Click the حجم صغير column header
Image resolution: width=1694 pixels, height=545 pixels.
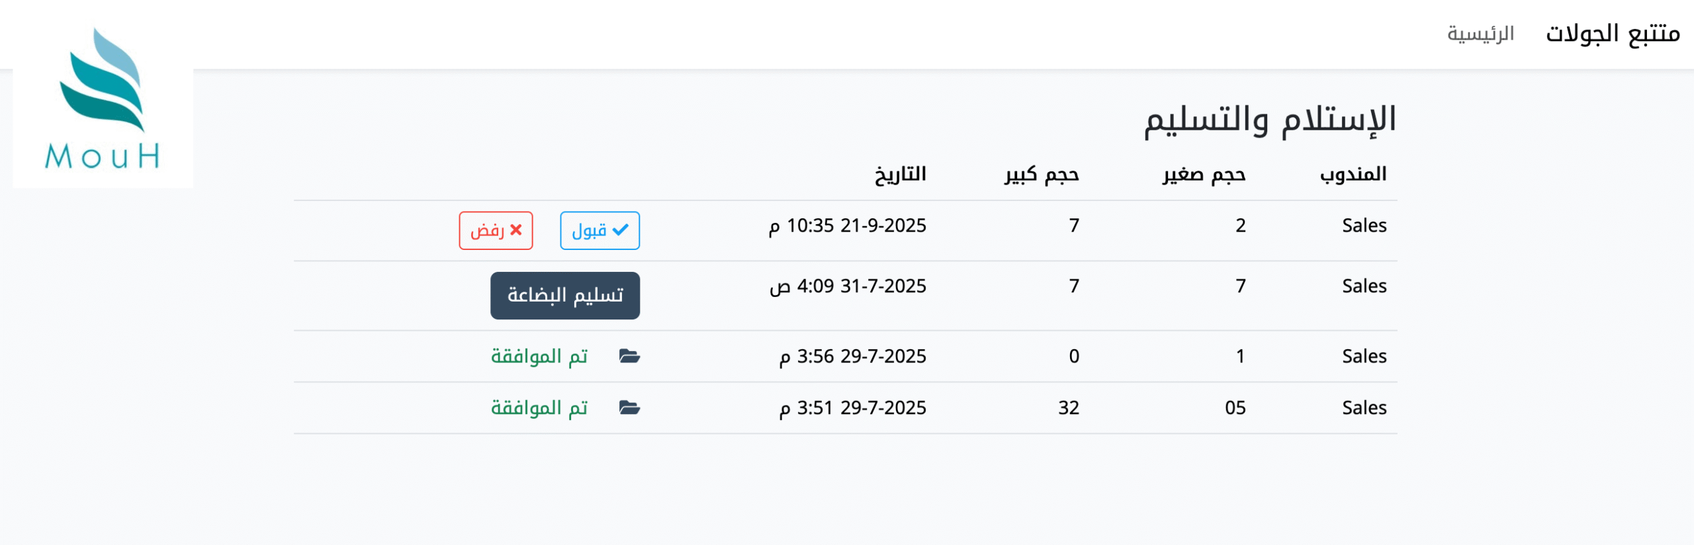[x=1204, y=175]
